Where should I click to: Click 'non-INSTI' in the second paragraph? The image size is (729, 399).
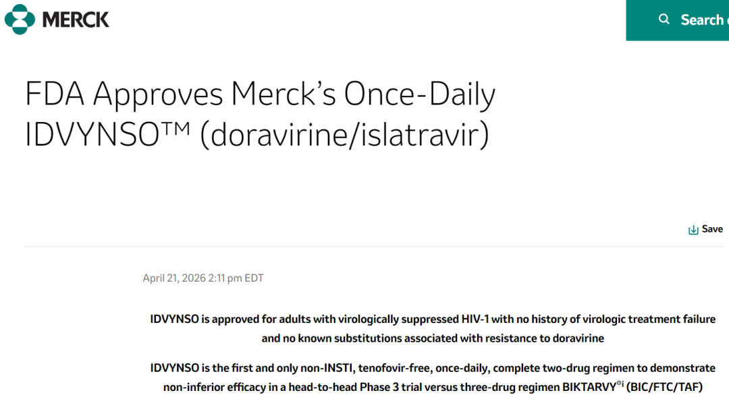pyautogui.click(x=327, y=368)
